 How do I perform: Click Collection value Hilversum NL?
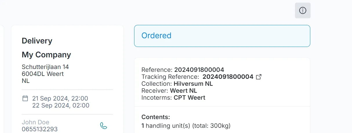tap(193, 84)
